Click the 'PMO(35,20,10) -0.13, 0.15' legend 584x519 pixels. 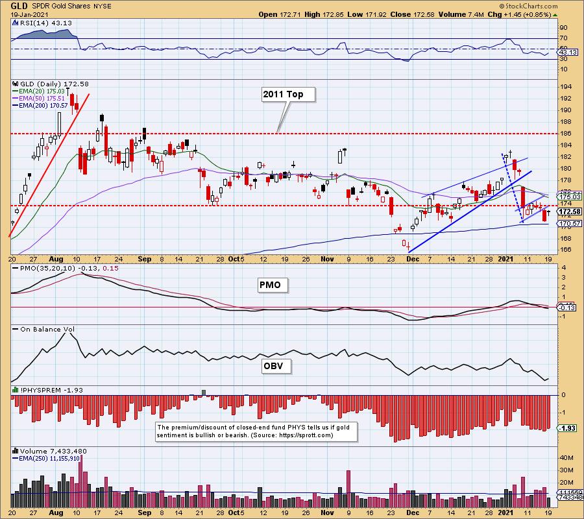[69, 268]
